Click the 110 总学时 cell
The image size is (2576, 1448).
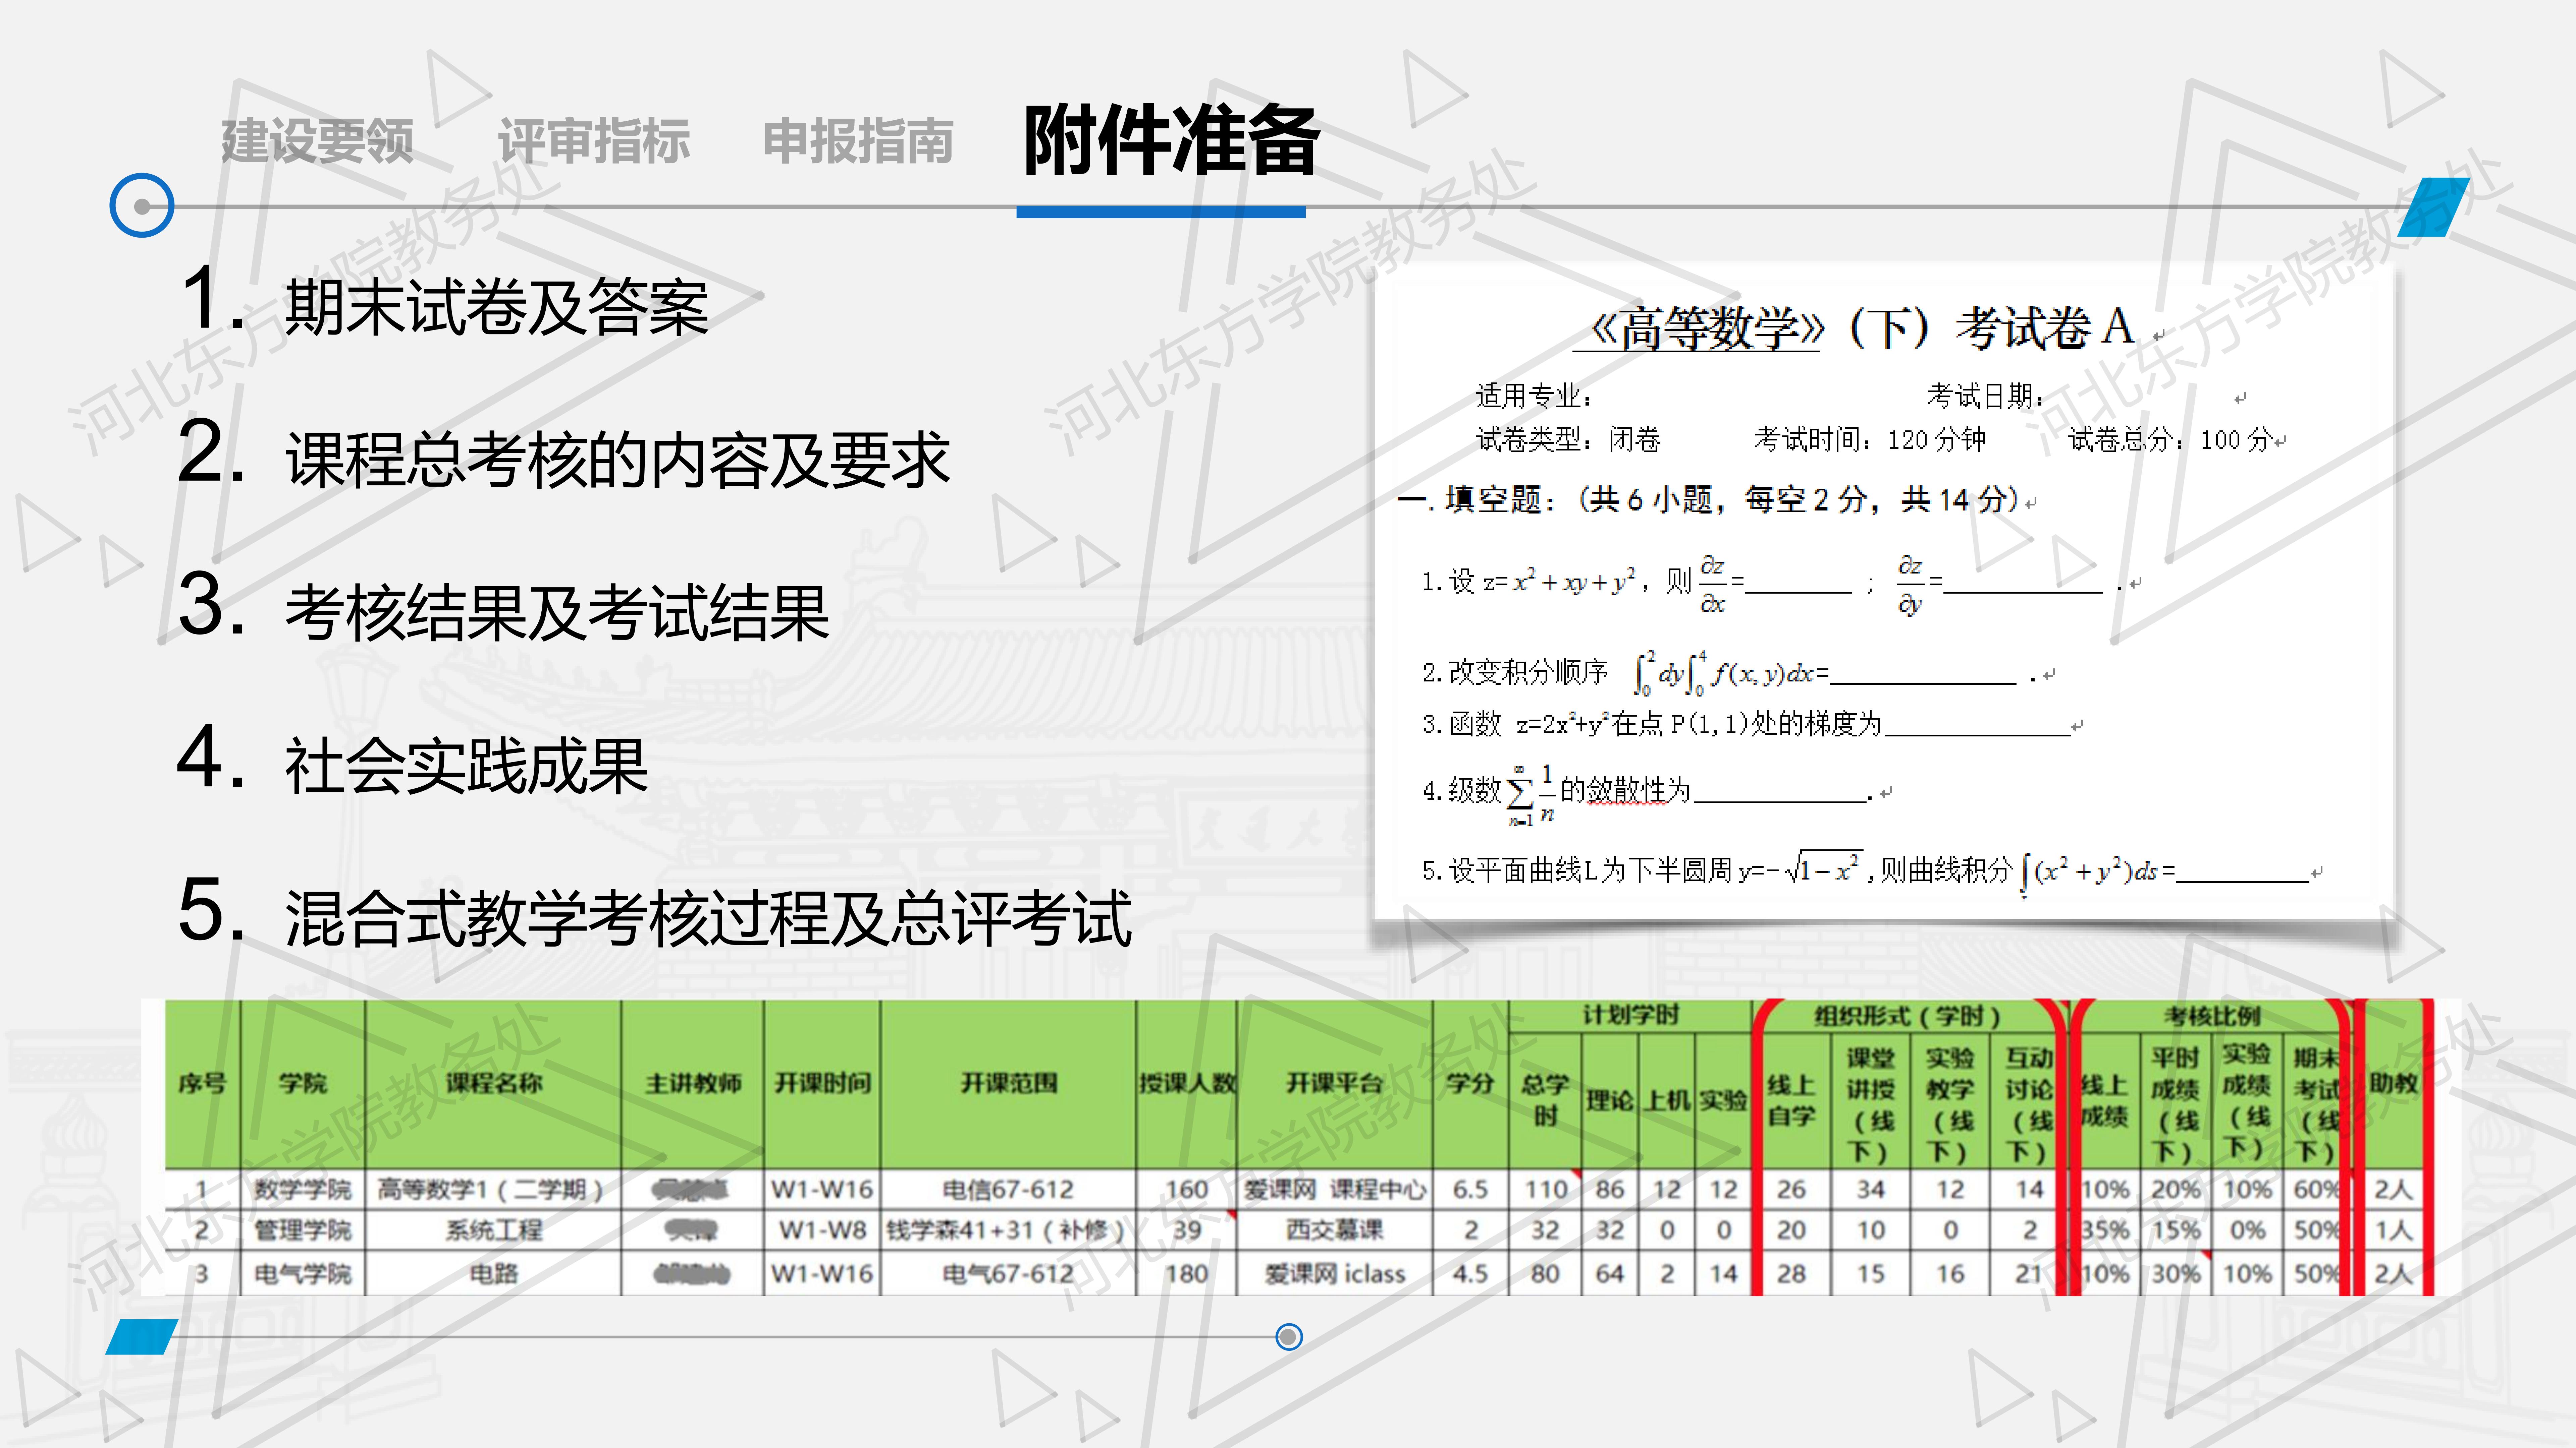[x=1545, y=1189]
